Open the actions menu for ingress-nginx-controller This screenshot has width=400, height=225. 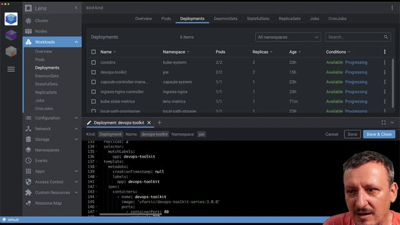tap(385, 92)
